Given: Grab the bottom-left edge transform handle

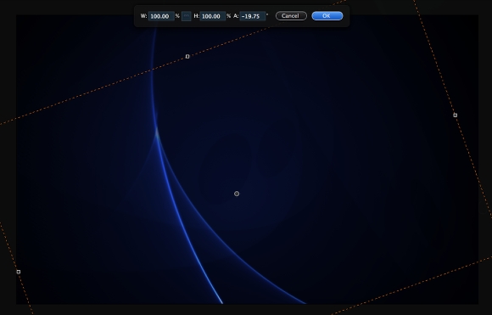Looking at the screenshot, I should (x=19, y=272).
